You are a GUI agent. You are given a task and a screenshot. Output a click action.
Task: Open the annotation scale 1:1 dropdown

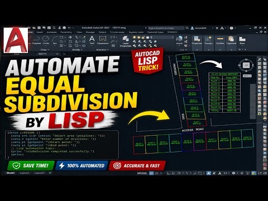coord(226,173)
